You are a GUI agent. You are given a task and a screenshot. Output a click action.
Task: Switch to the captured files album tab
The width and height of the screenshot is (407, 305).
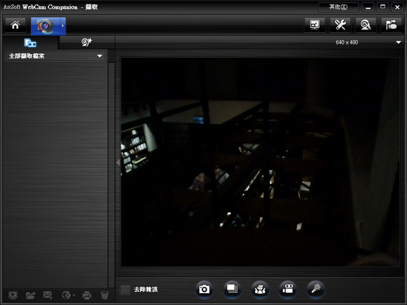point(30,43)
